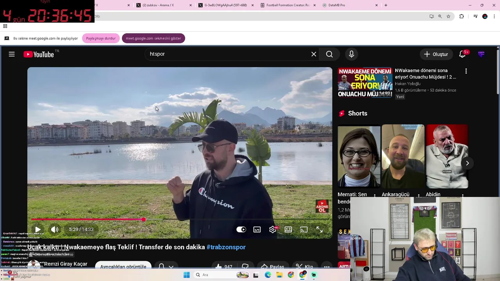
Task: Open the Chrome three-dot menu
Action: click(495, 16)
